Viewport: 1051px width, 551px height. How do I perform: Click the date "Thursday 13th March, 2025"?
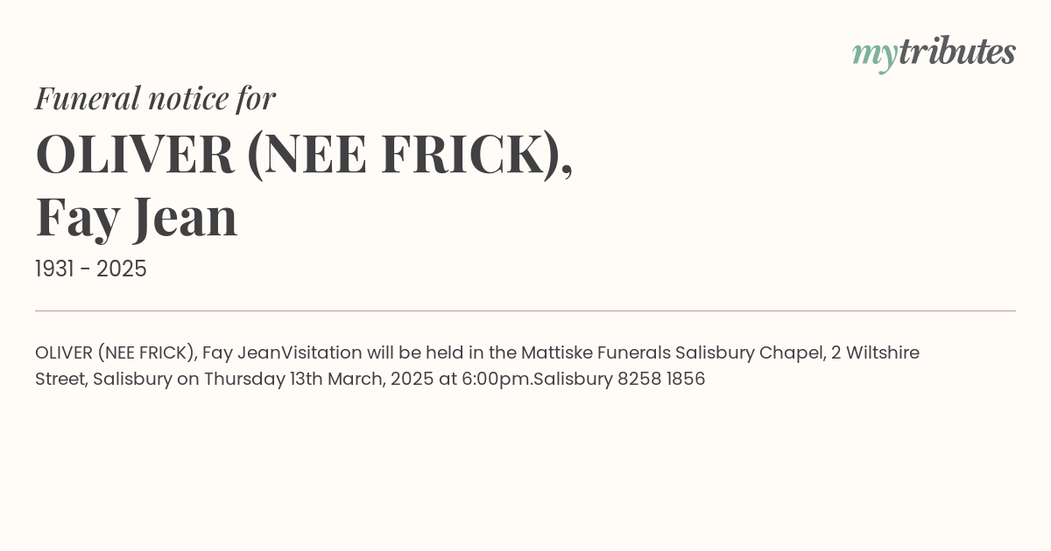point(319,379)
